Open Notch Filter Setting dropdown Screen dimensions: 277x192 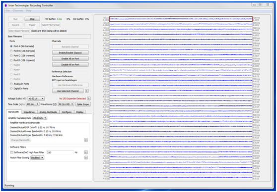[37, 158]
